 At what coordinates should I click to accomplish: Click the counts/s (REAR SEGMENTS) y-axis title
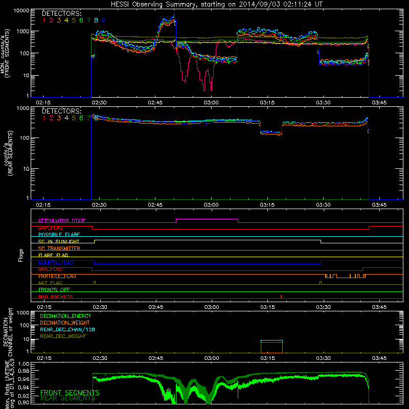(x=9, y=153)
